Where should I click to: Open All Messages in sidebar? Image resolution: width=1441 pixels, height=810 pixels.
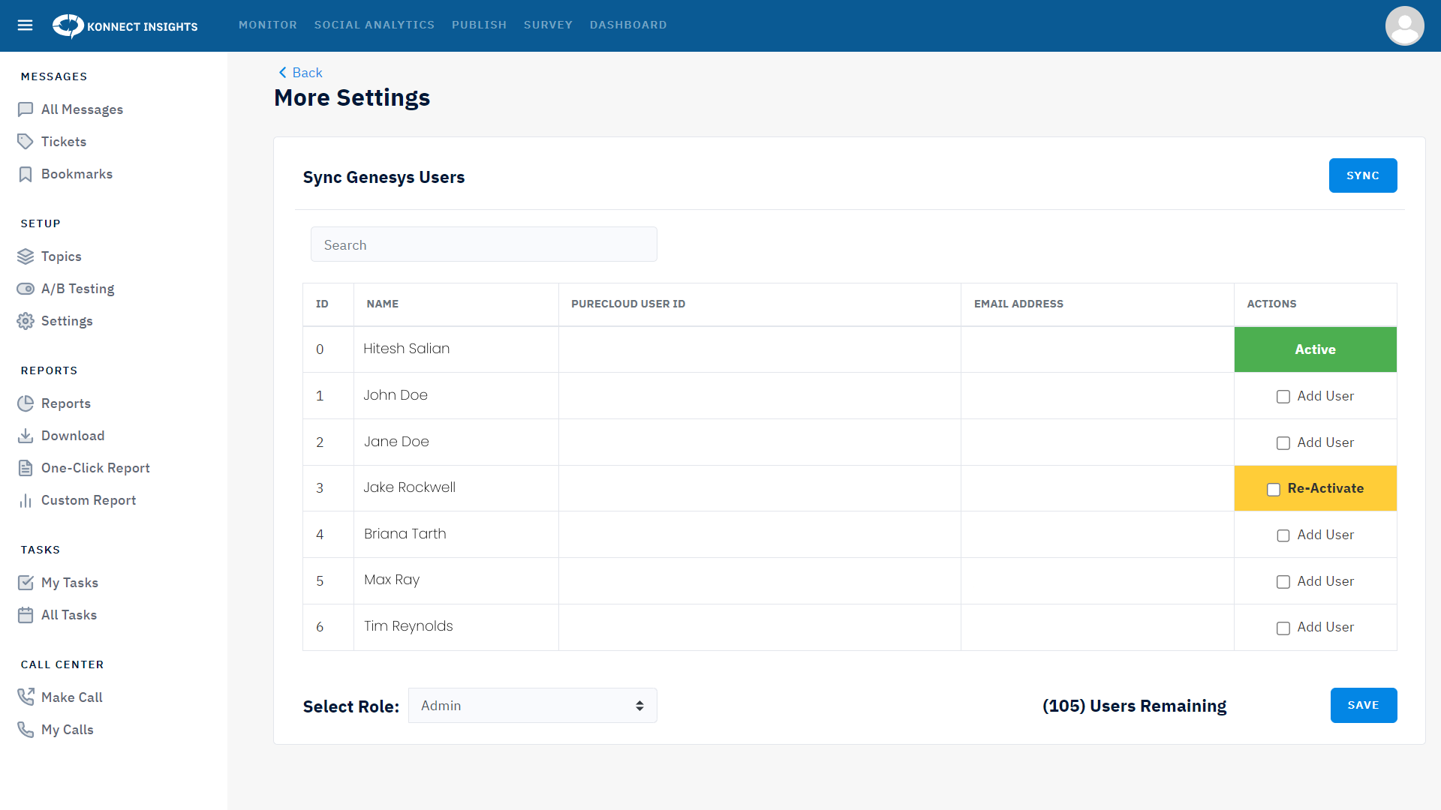82,109
